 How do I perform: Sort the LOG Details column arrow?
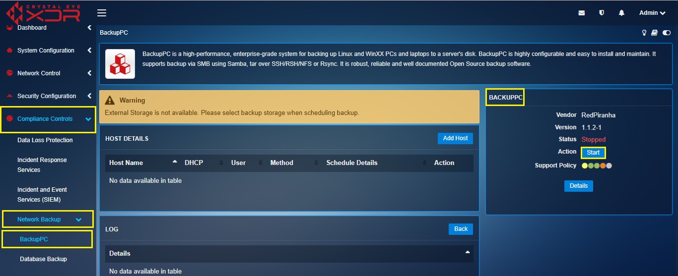pyautogui.click(x=467, y=252)
